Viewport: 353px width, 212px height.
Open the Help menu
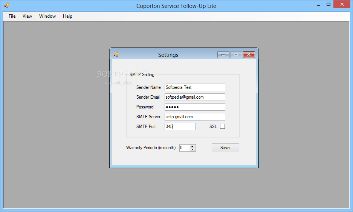point(67,16)
